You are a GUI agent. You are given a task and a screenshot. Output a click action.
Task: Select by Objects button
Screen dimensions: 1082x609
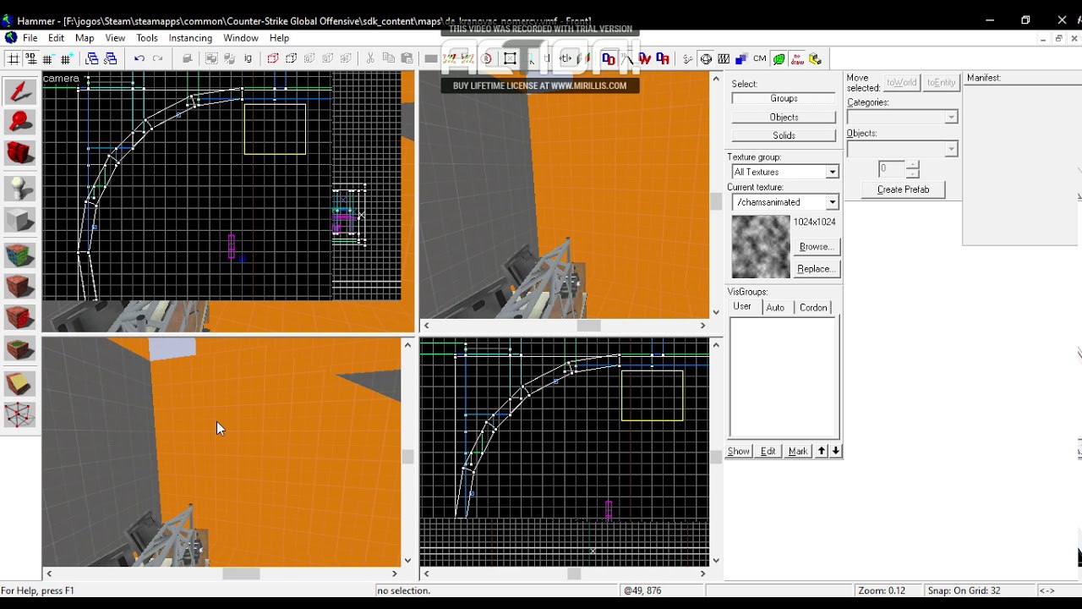tap(784, 117)
